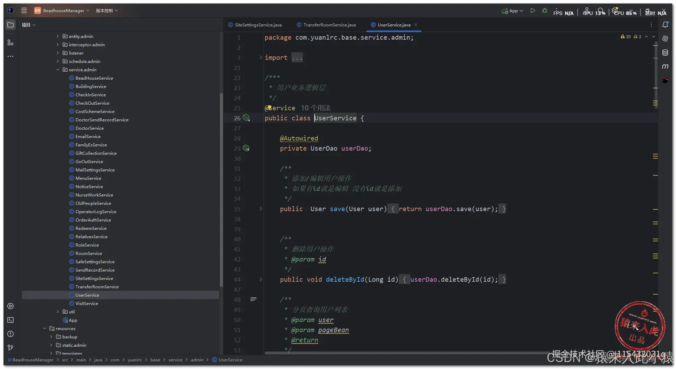
Task: Click the autowired dependency gutter icon on line 29
Action: tap(246, 148)
